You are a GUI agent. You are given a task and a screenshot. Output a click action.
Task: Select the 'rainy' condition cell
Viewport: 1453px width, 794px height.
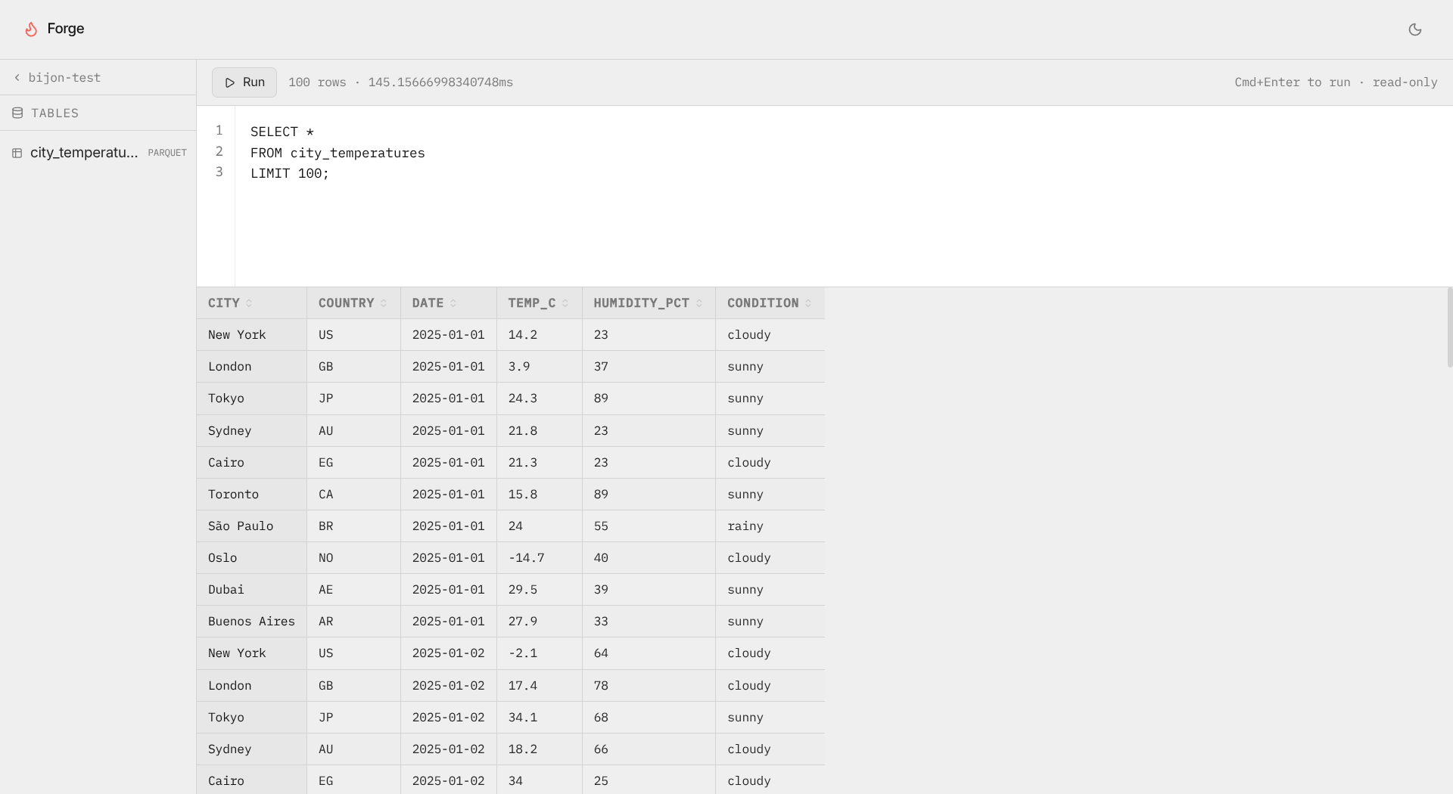pyautogui.click(x=770, y=526)
